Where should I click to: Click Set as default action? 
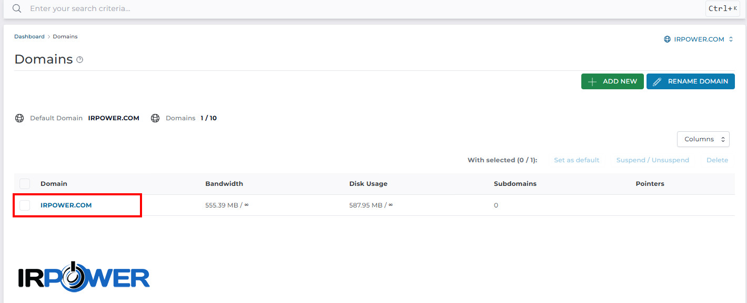click(577, 160)
